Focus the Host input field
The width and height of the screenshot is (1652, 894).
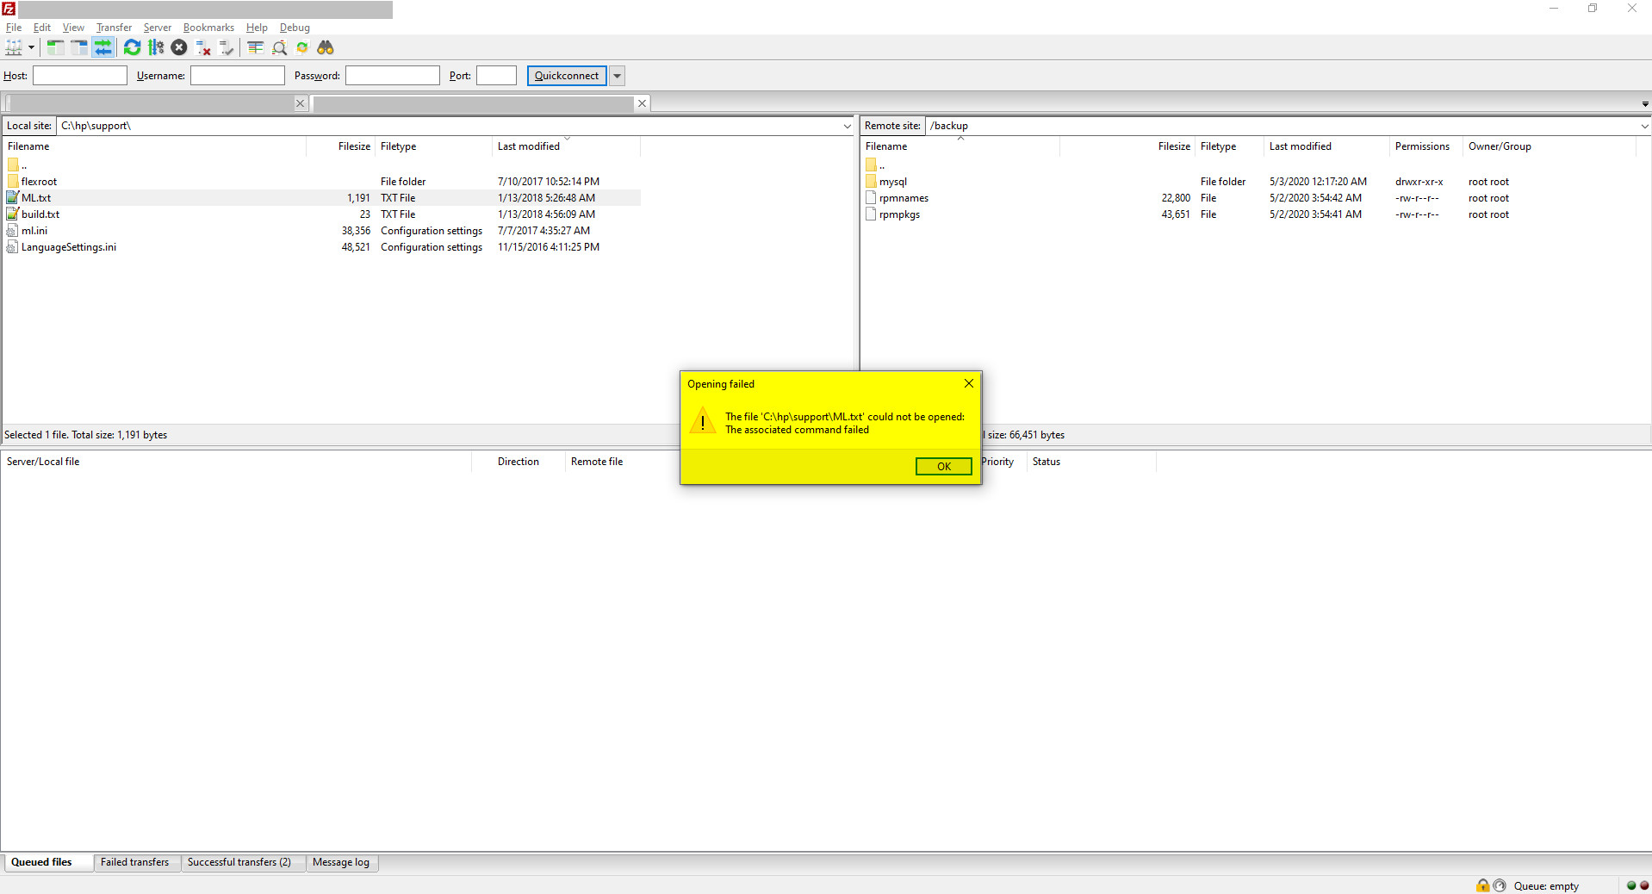coord(80,76)
